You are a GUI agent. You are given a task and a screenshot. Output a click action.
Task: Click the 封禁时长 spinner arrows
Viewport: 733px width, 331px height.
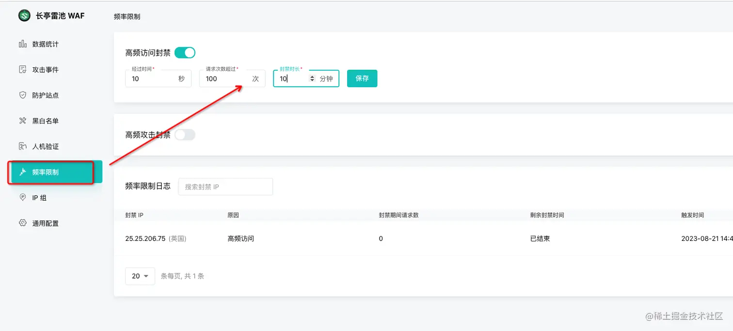point(312,79)
